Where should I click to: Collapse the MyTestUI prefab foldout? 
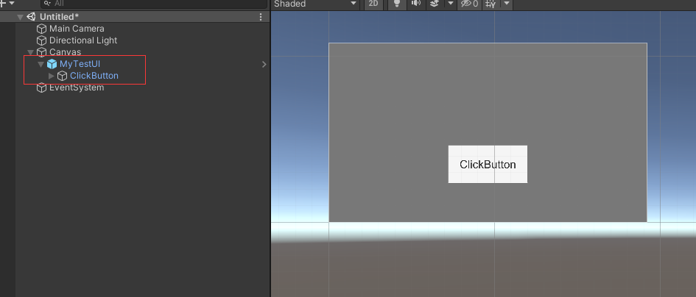point(41,64)
